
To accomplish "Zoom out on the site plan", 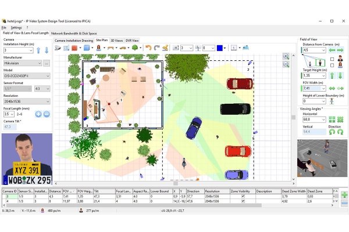I will (x=286, y=64).
